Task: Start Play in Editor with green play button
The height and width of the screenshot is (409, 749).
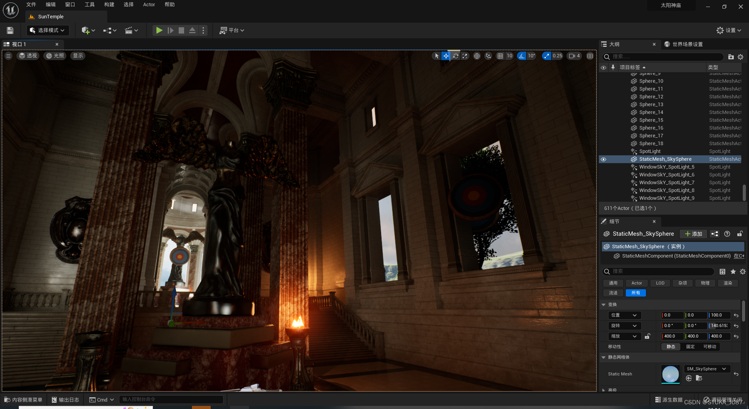Action: pyautogui.click(x=159, y=30)
